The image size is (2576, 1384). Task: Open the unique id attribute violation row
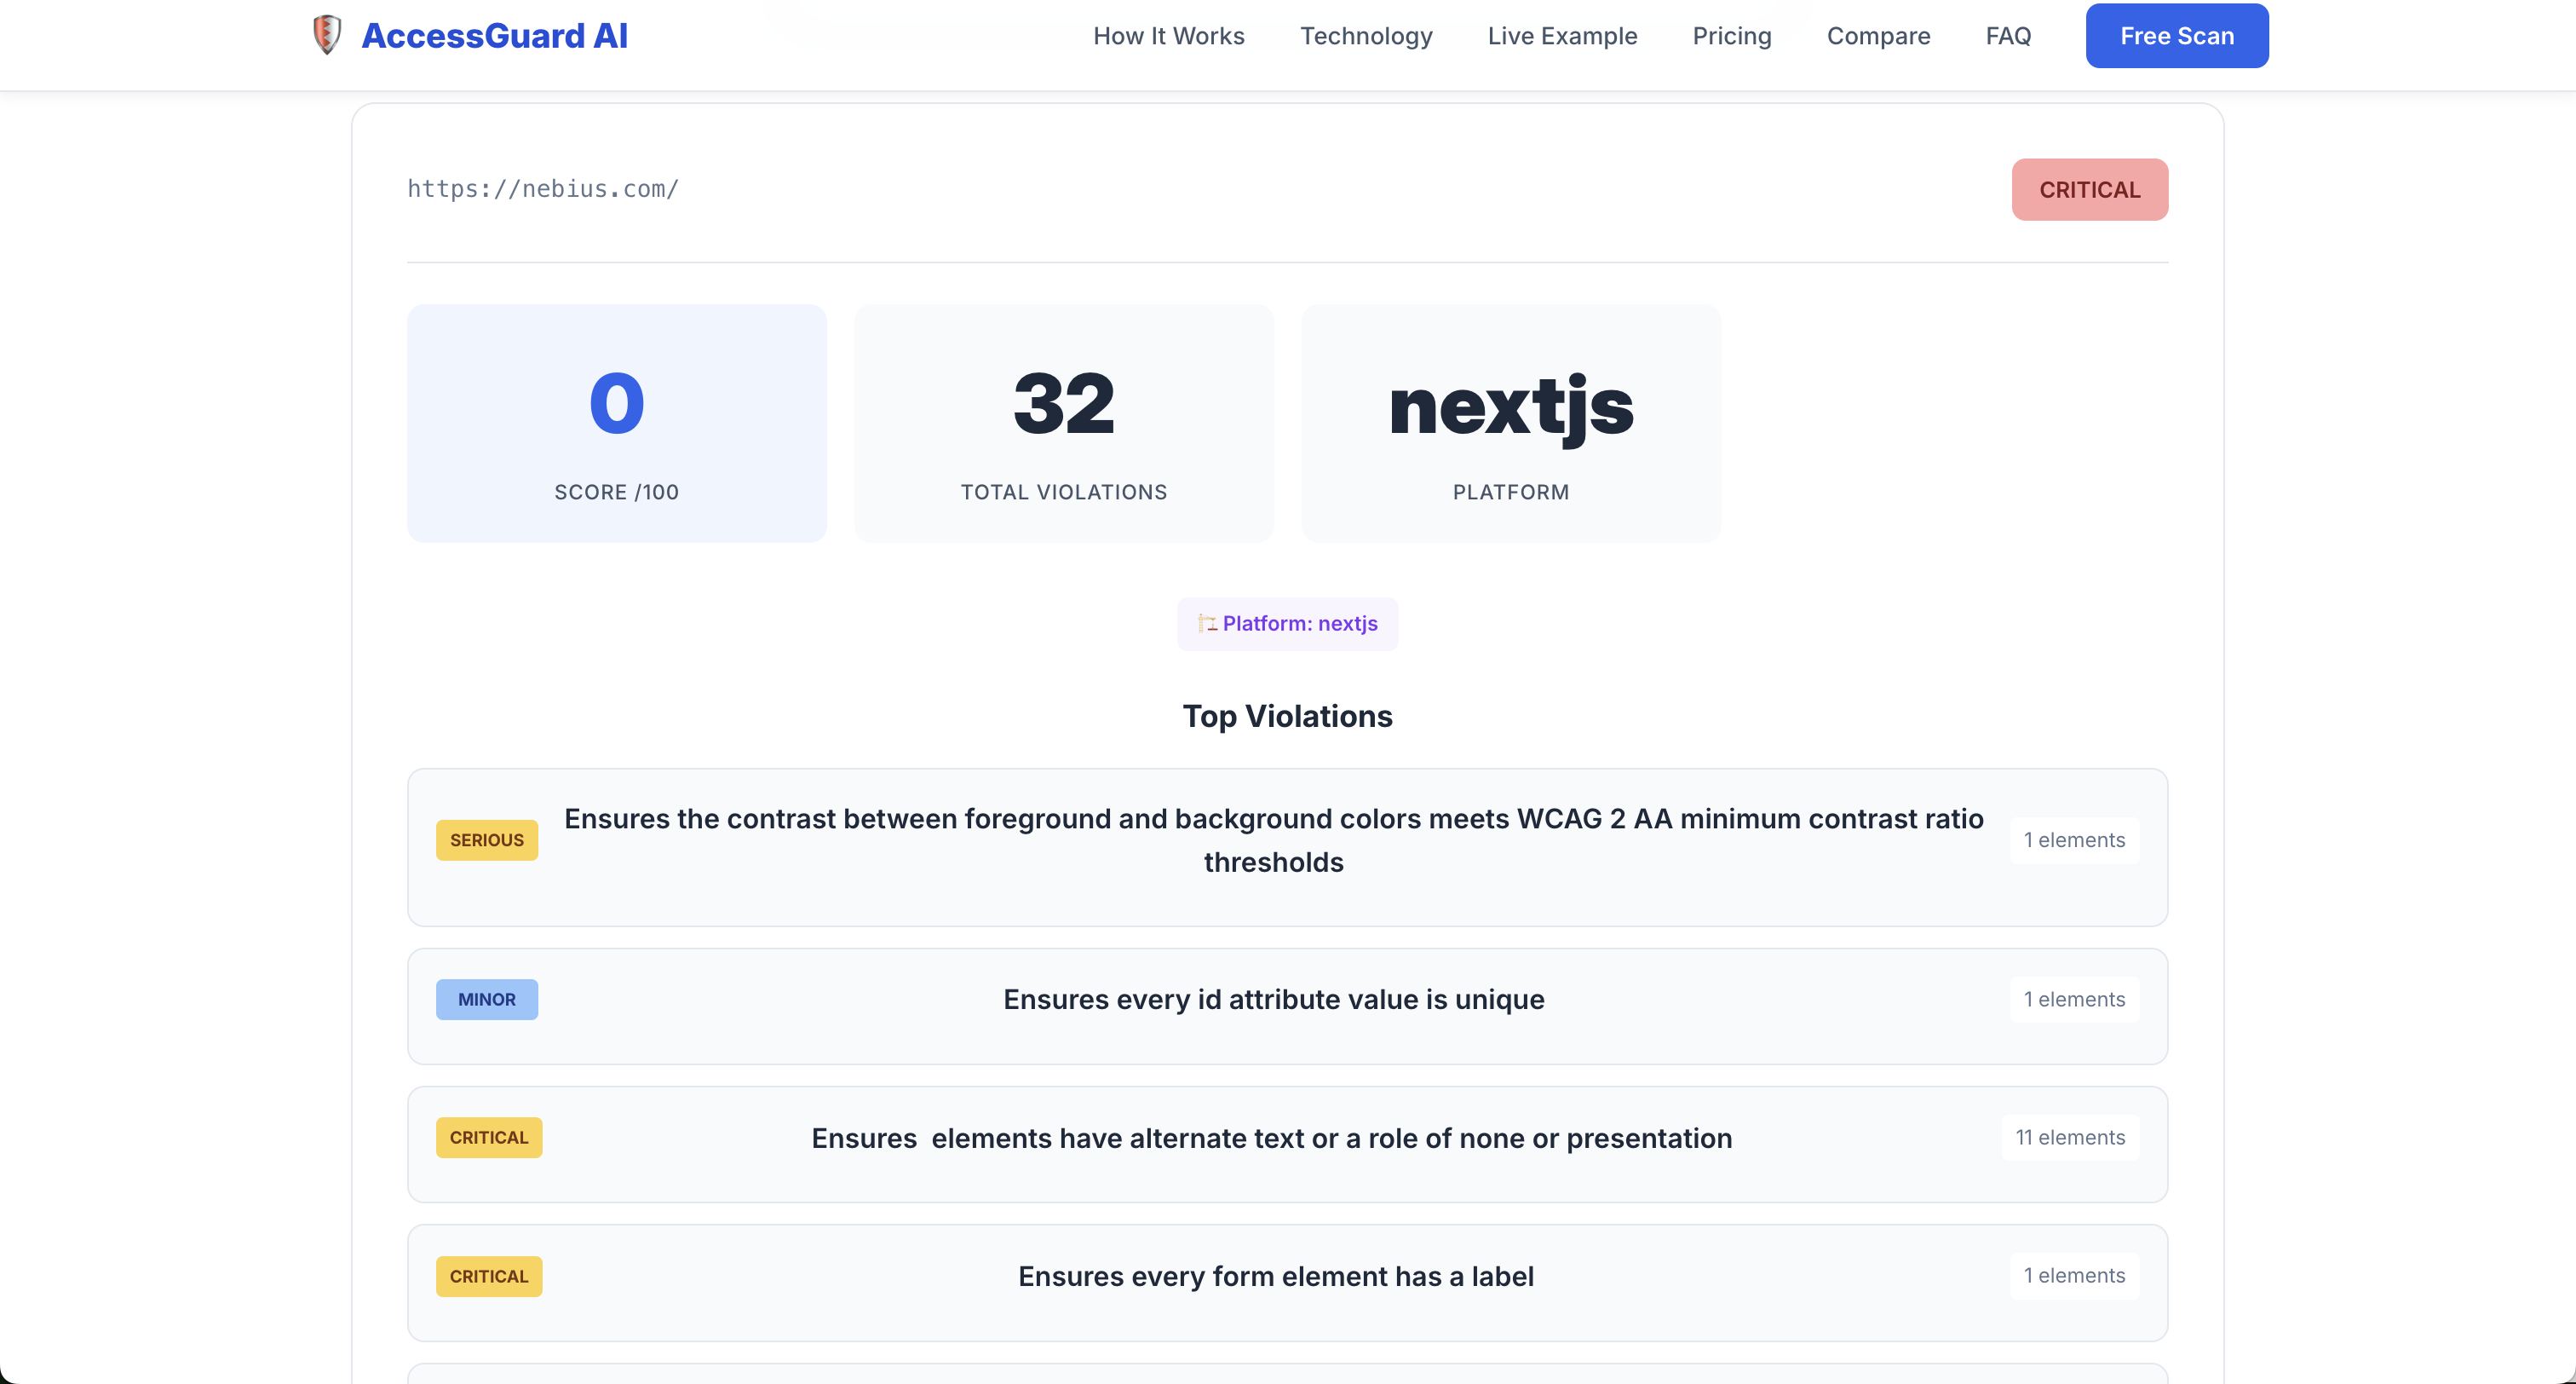[x=1288, y=1006]
